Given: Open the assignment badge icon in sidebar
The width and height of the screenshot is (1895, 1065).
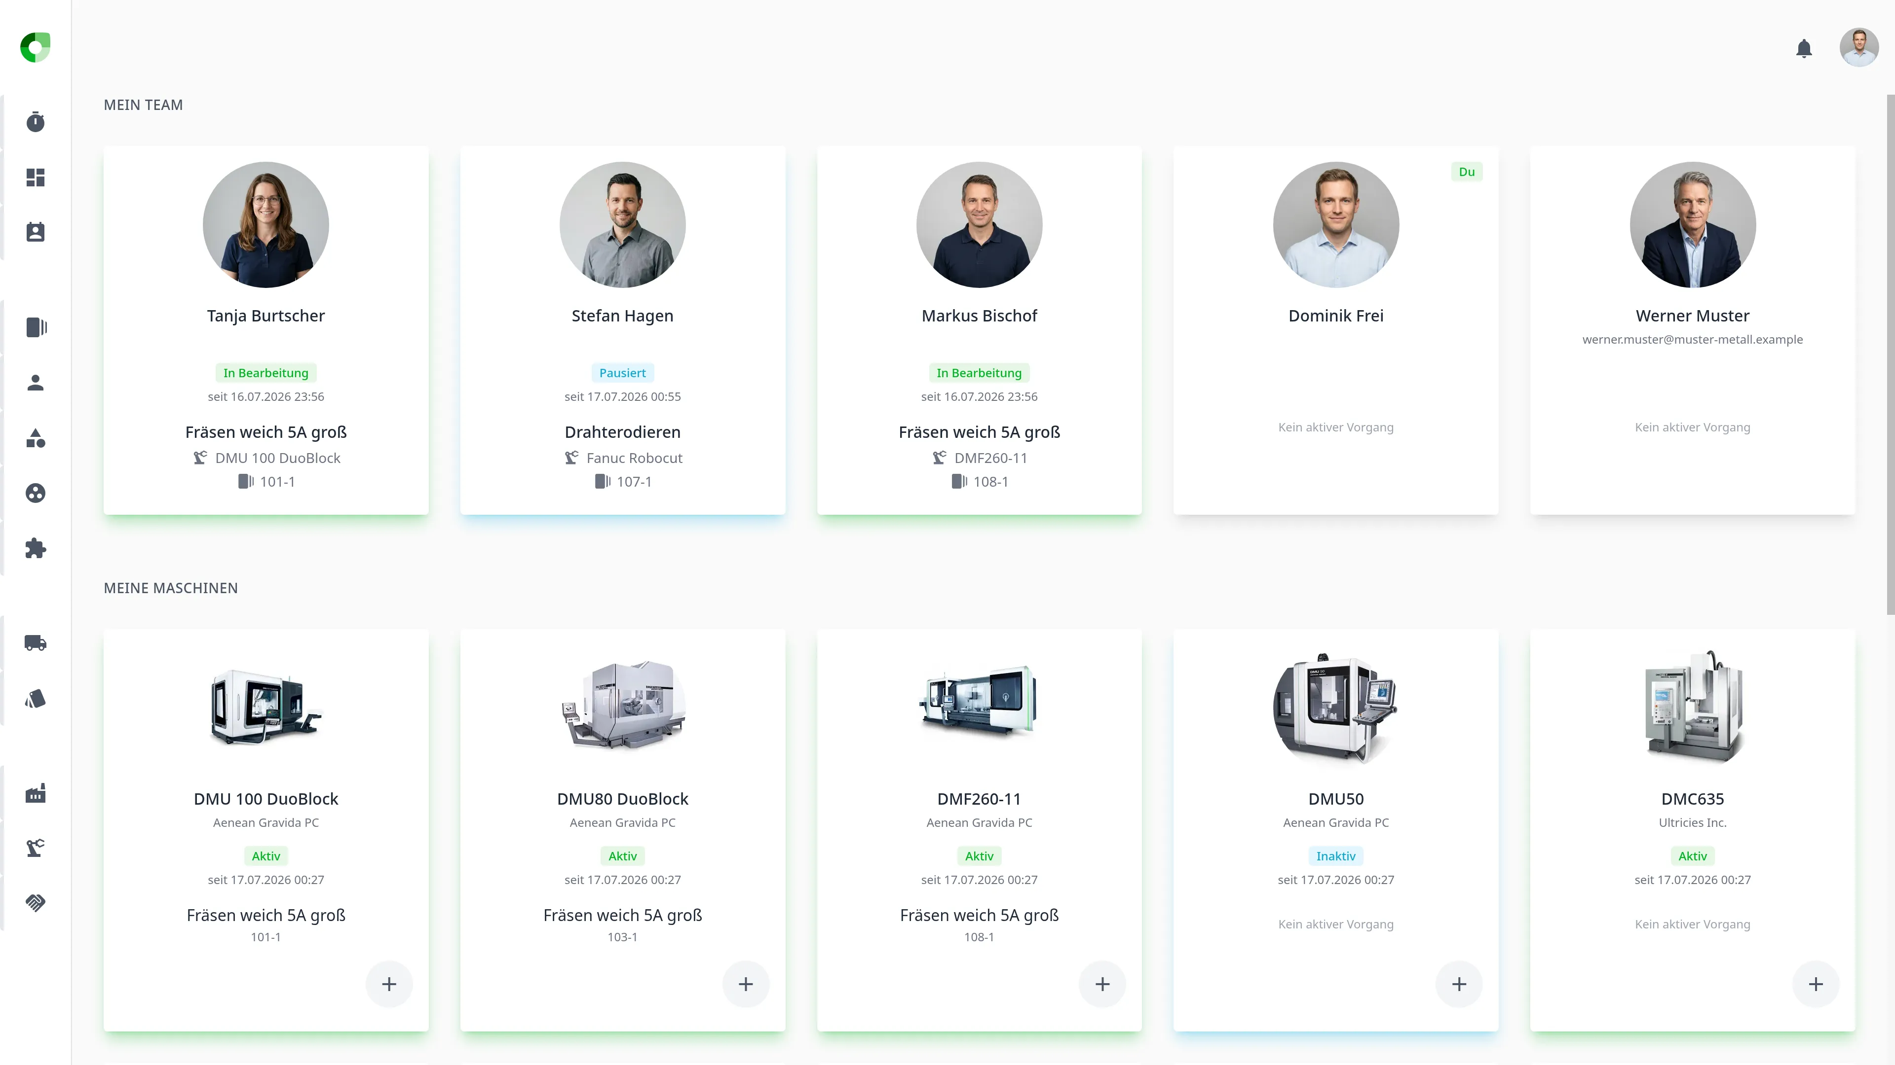Looking at the screenshot, I should [36, 232].
